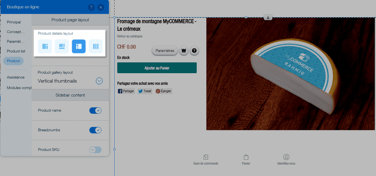Viewport: 376px width, 176px height.
Task: Open help with the question mark in panel header
Action: coord(91,8)
